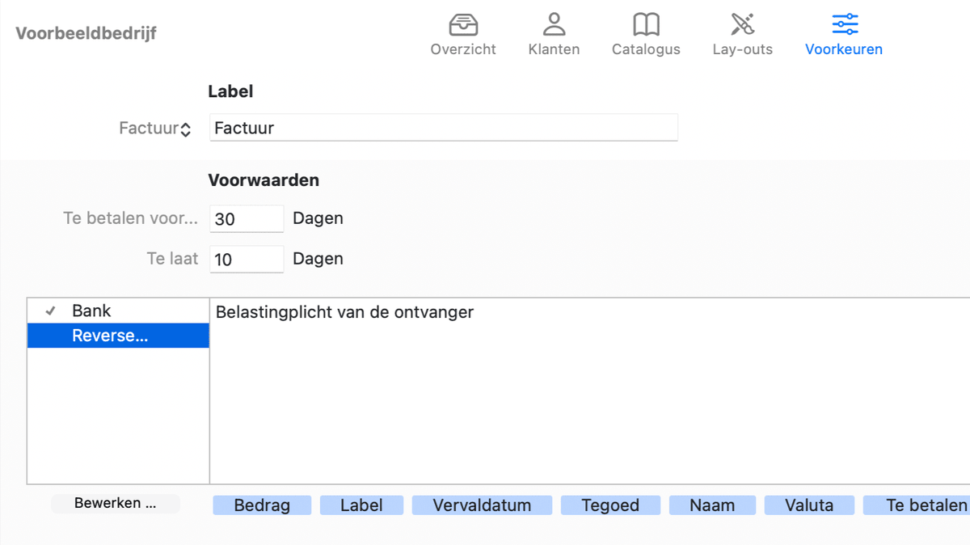This screenshot has width=970, height=545.
Task: Insert the Label placeholder token
Action: [361, 505]
